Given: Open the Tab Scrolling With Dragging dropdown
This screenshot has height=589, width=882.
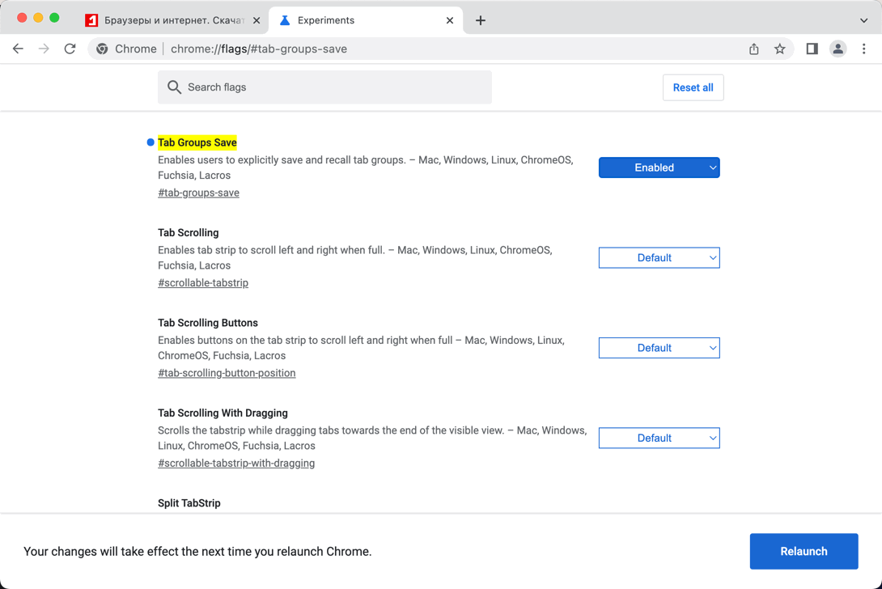Looking at the screenshot, I should click(x=659, y=439).
